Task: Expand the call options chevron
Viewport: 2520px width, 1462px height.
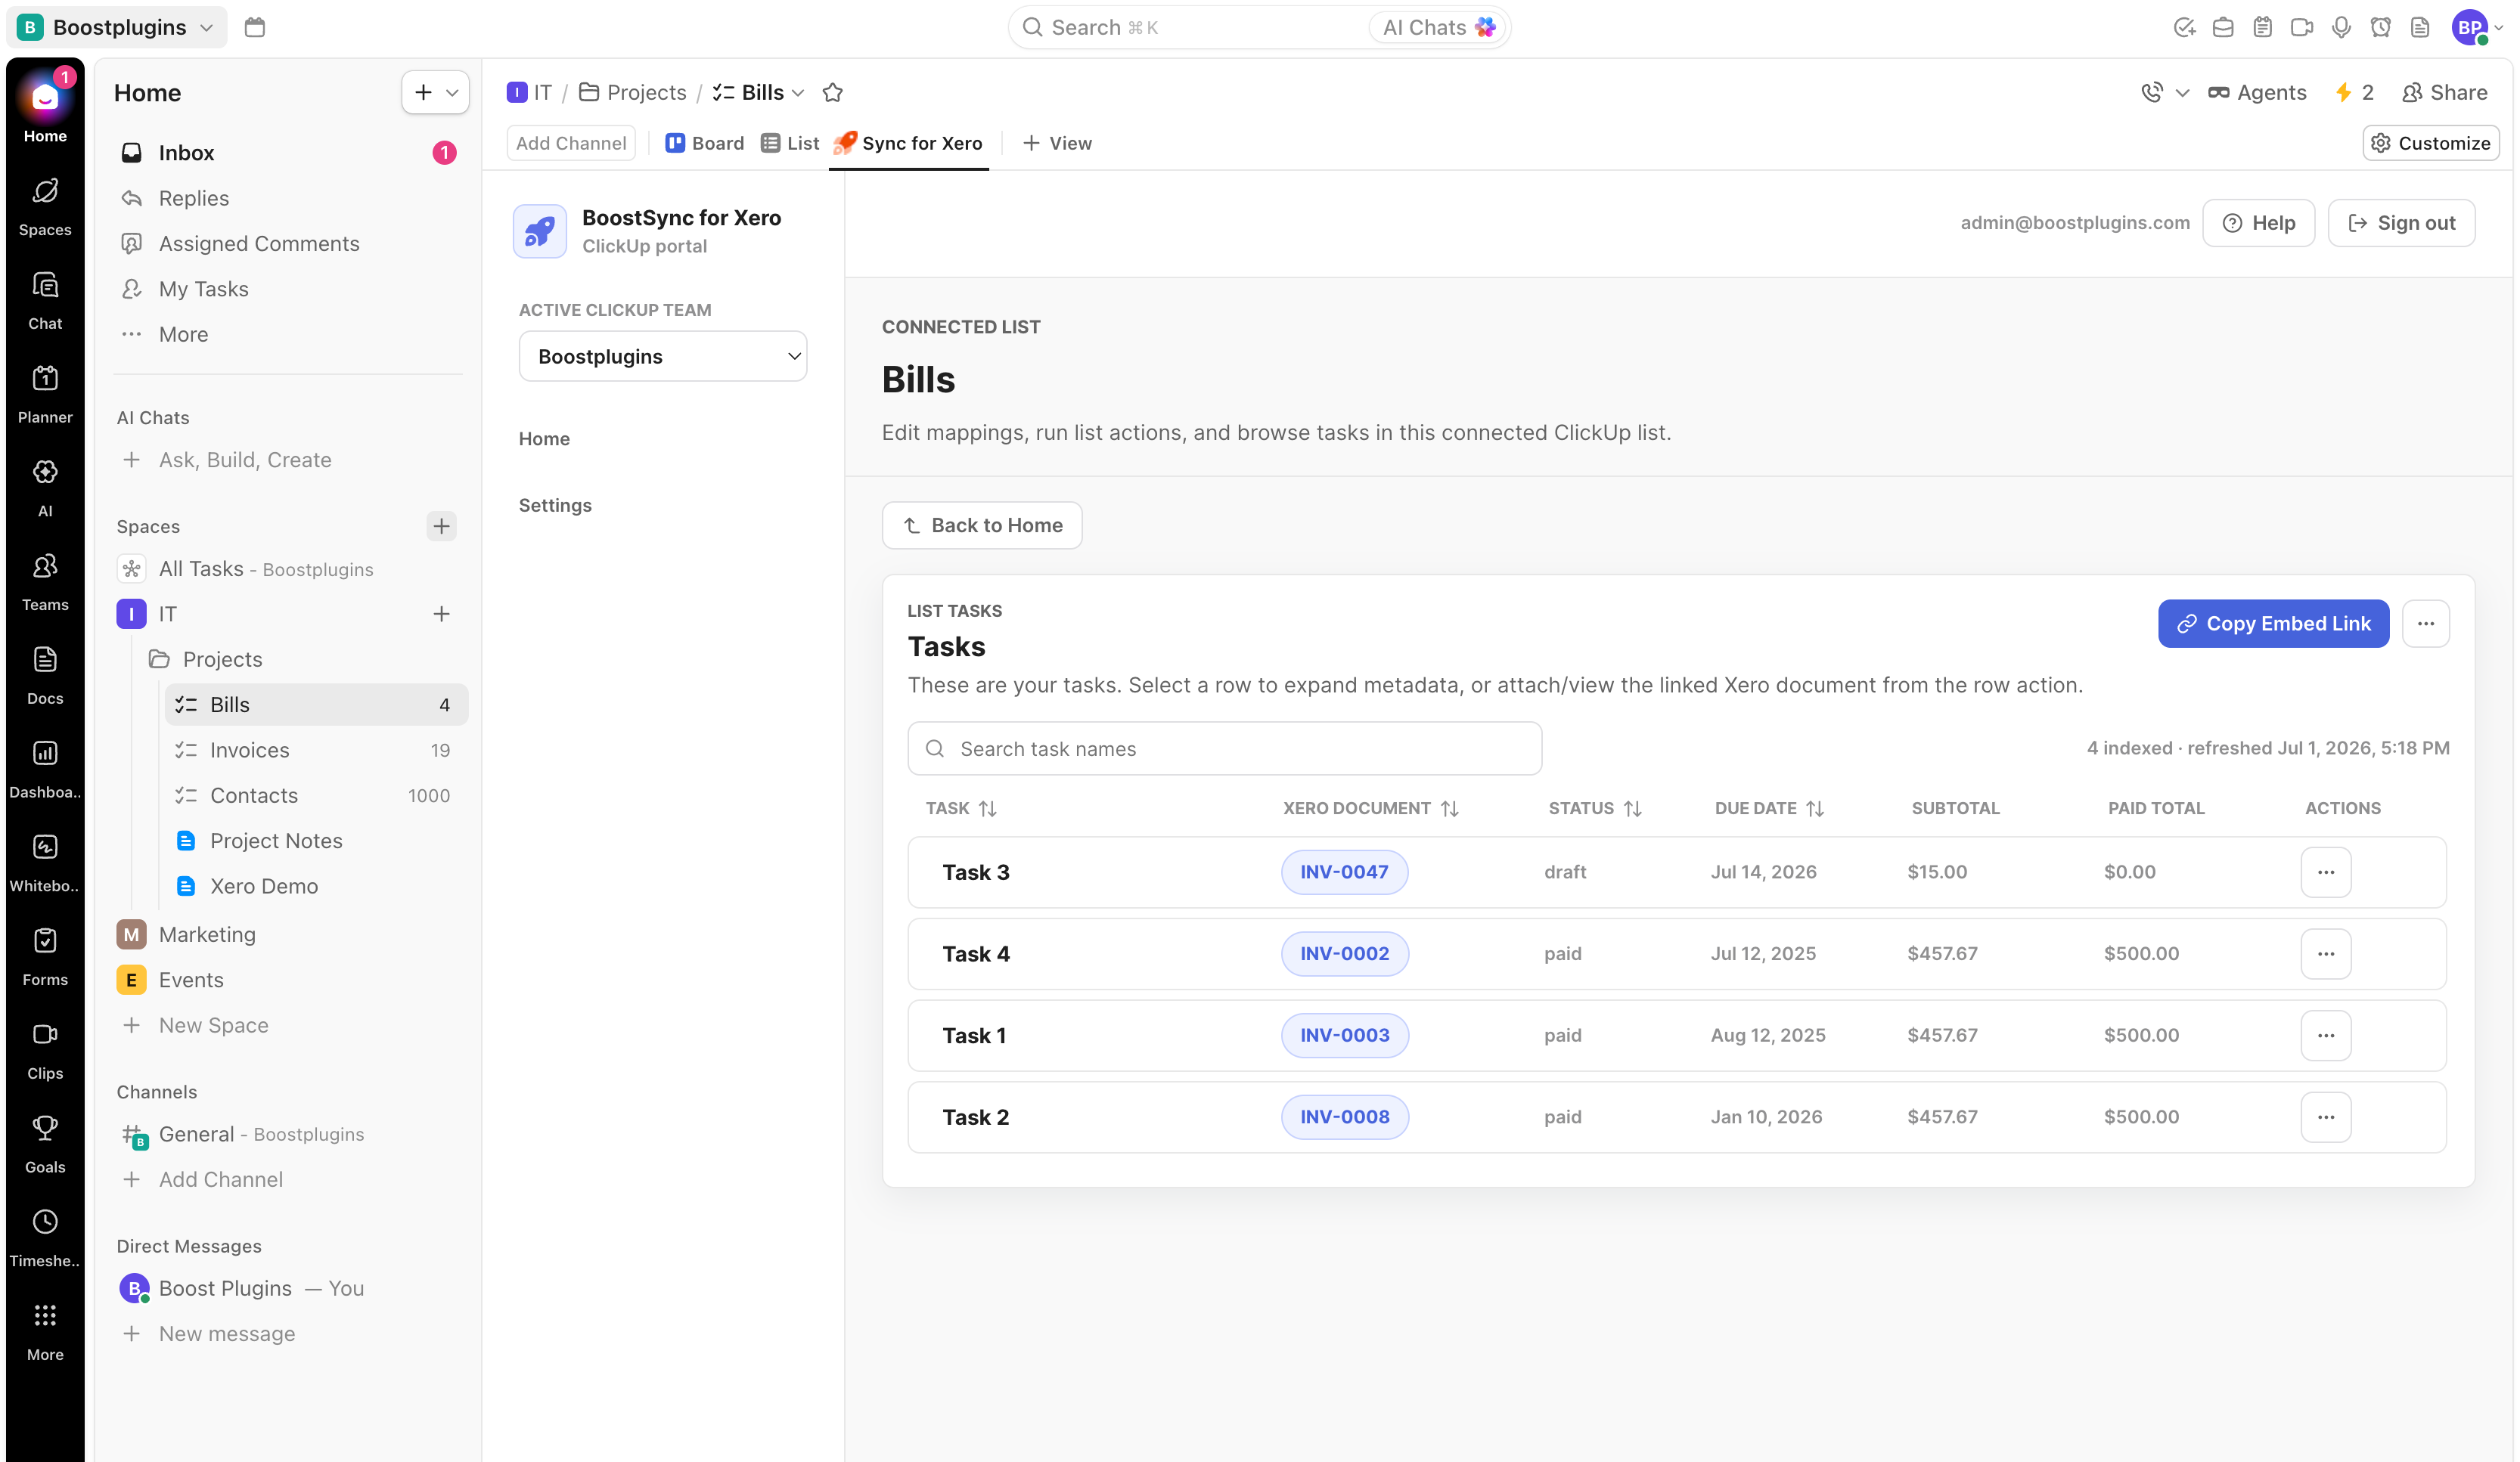Action: (x=2182, y=93)
